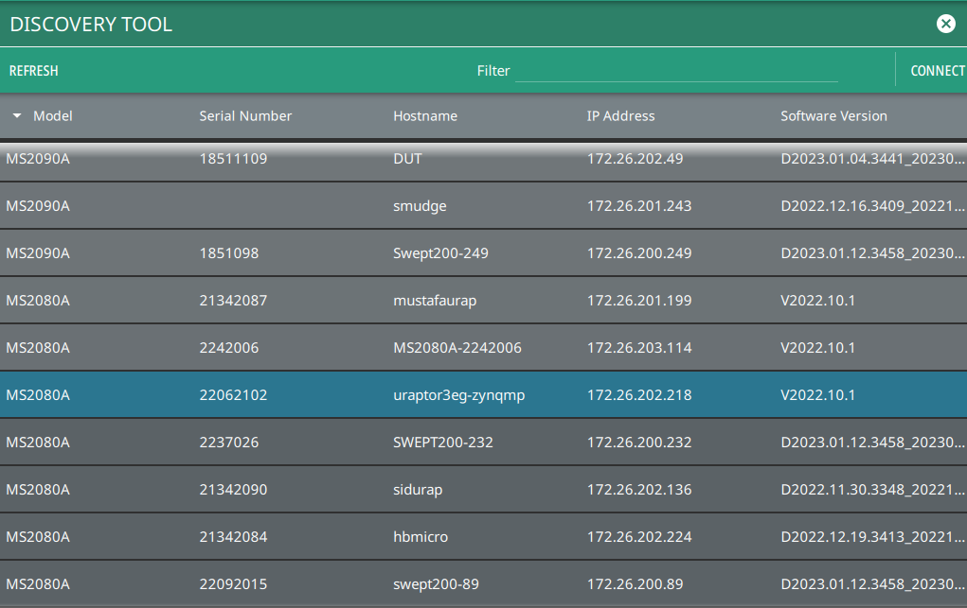Toggle the Model column sort arrow

point(17,116)
